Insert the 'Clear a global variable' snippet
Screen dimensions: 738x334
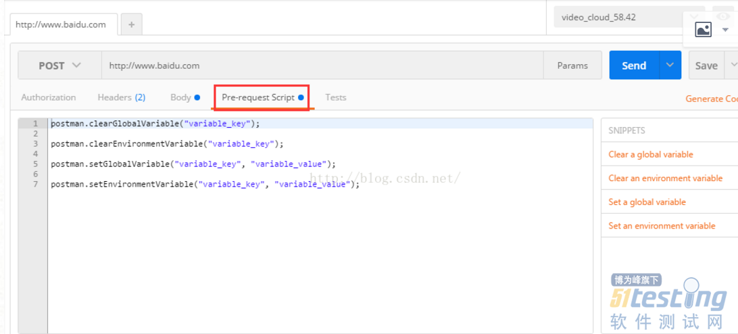(x=650, y=155)
